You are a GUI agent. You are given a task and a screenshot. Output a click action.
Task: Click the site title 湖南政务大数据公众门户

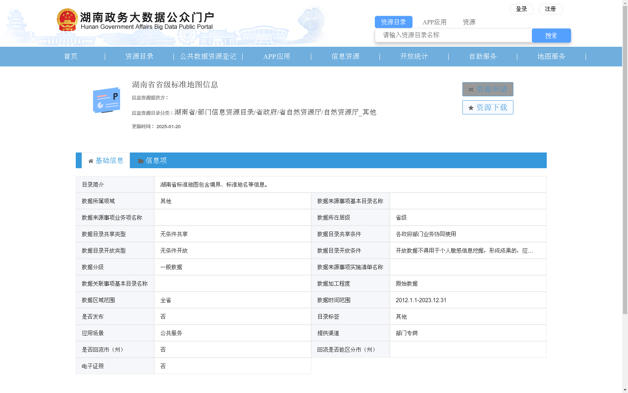[147, 17]
